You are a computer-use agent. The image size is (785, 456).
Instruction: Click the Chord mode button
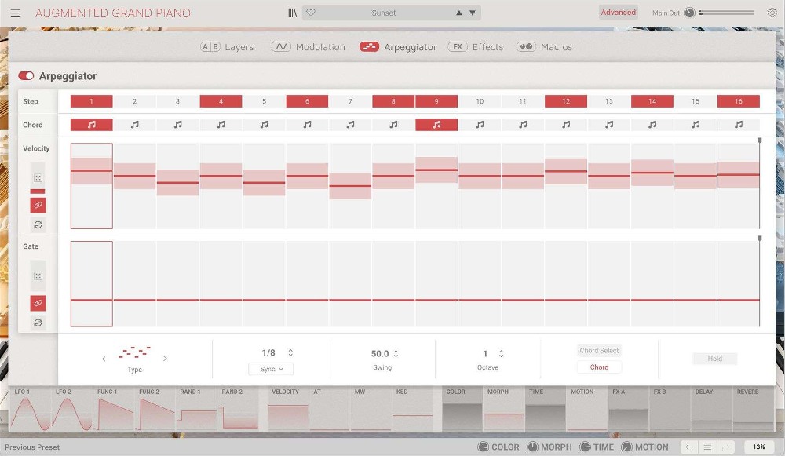tap(599, 366)
